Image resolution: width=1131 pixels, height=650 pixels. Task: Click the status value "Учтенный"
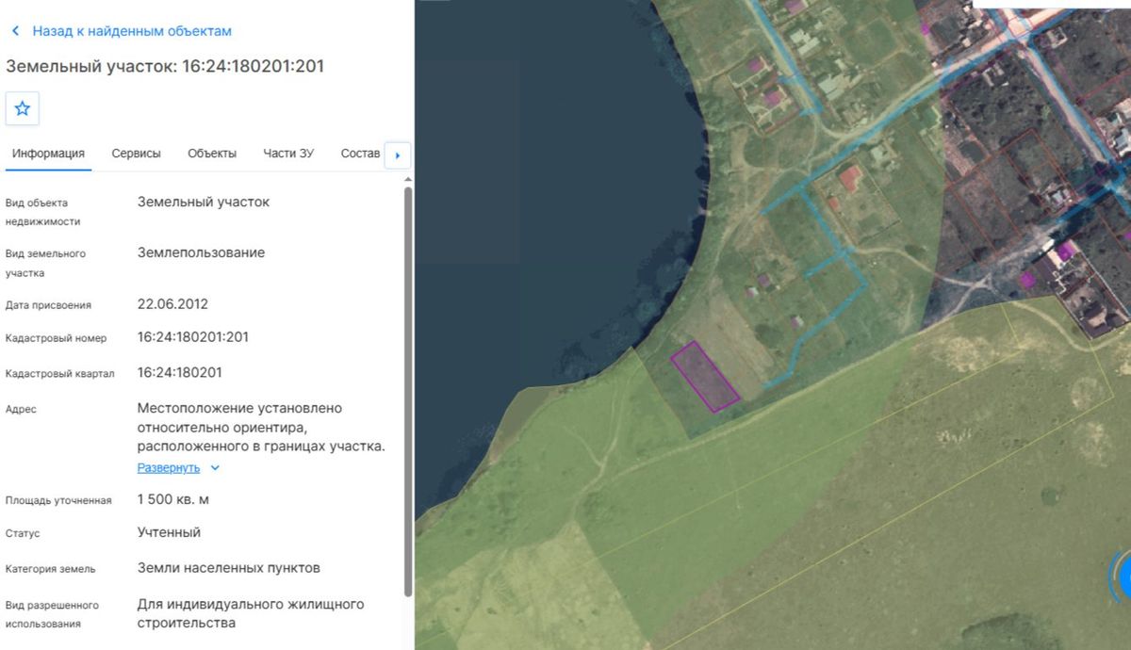click(x=169, y=532)
